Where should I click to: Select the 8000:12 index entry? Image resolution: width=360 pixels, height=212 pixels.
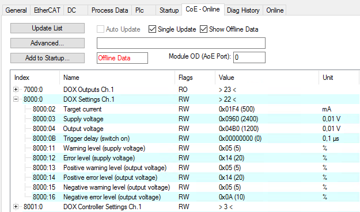(x=44, y=158)
